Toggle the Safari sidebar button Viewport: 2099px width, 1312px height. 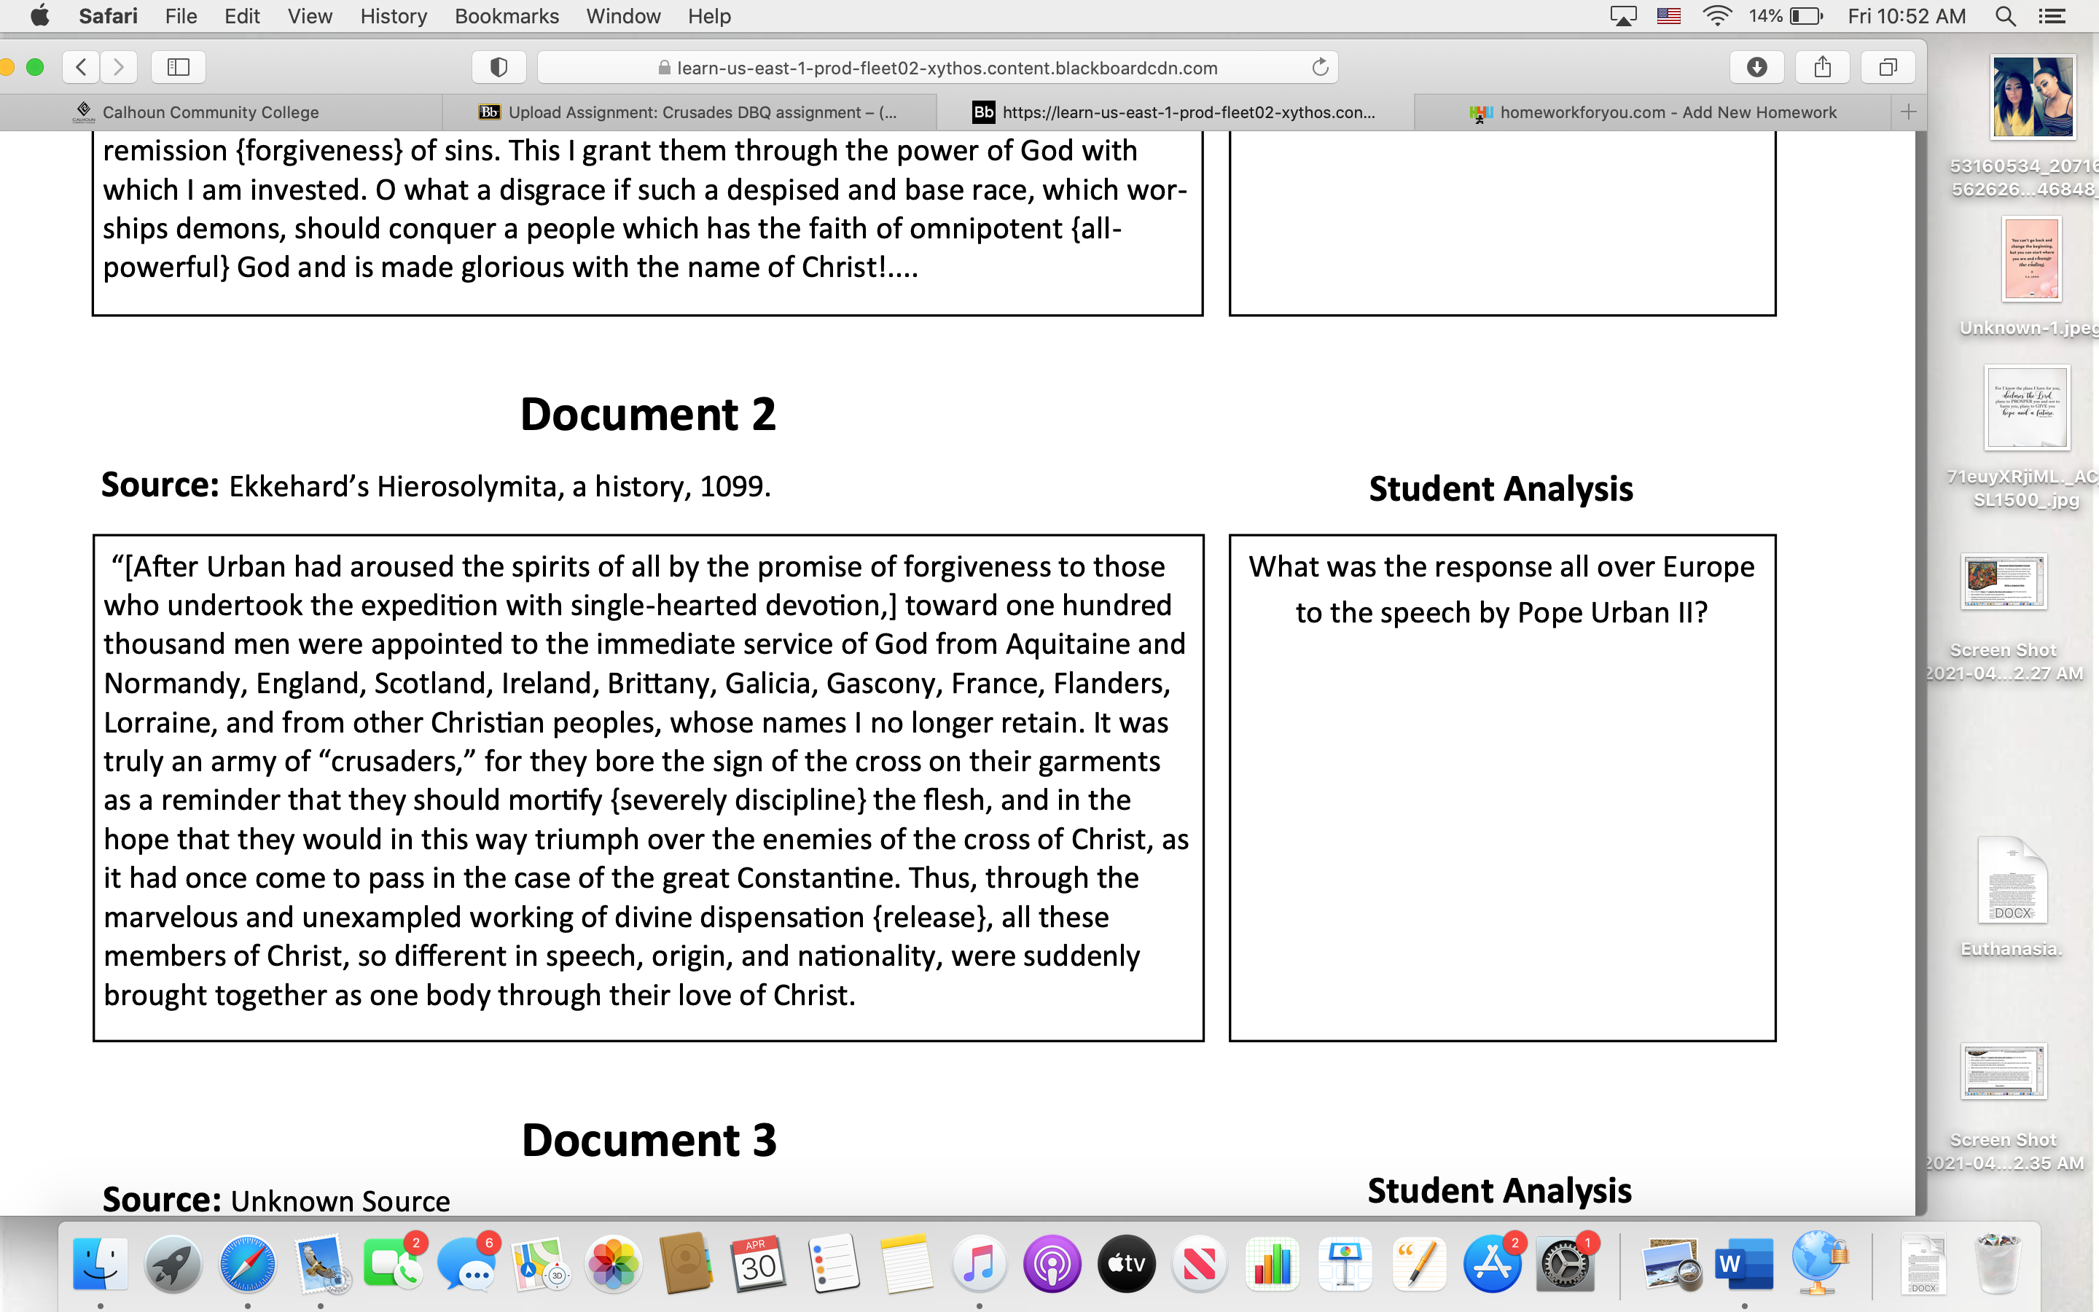[179, 67]
